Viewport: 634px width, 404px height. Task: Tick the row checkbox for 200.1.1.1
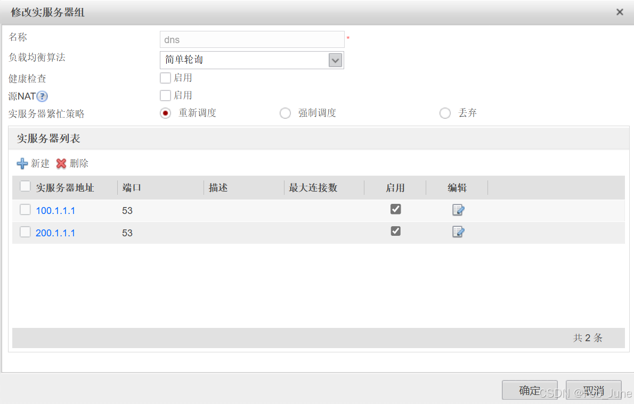25,232
